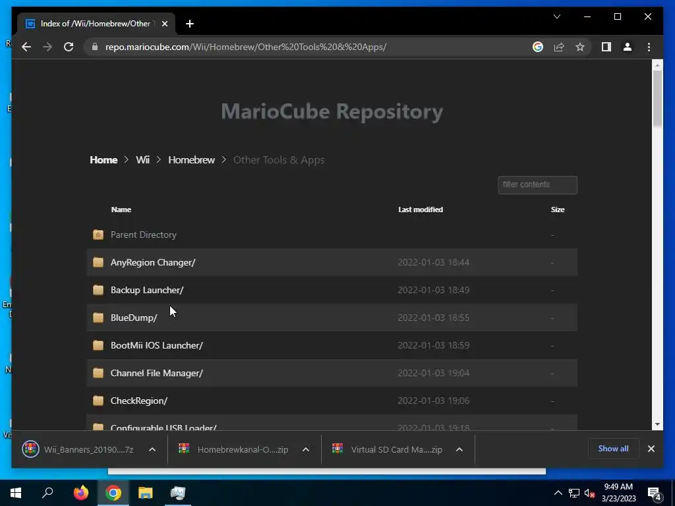Image resolution: width=675 pixels, height=506 pixels.
Task: Open the Chrome profile menu
Action: click(x=628, y=47)
